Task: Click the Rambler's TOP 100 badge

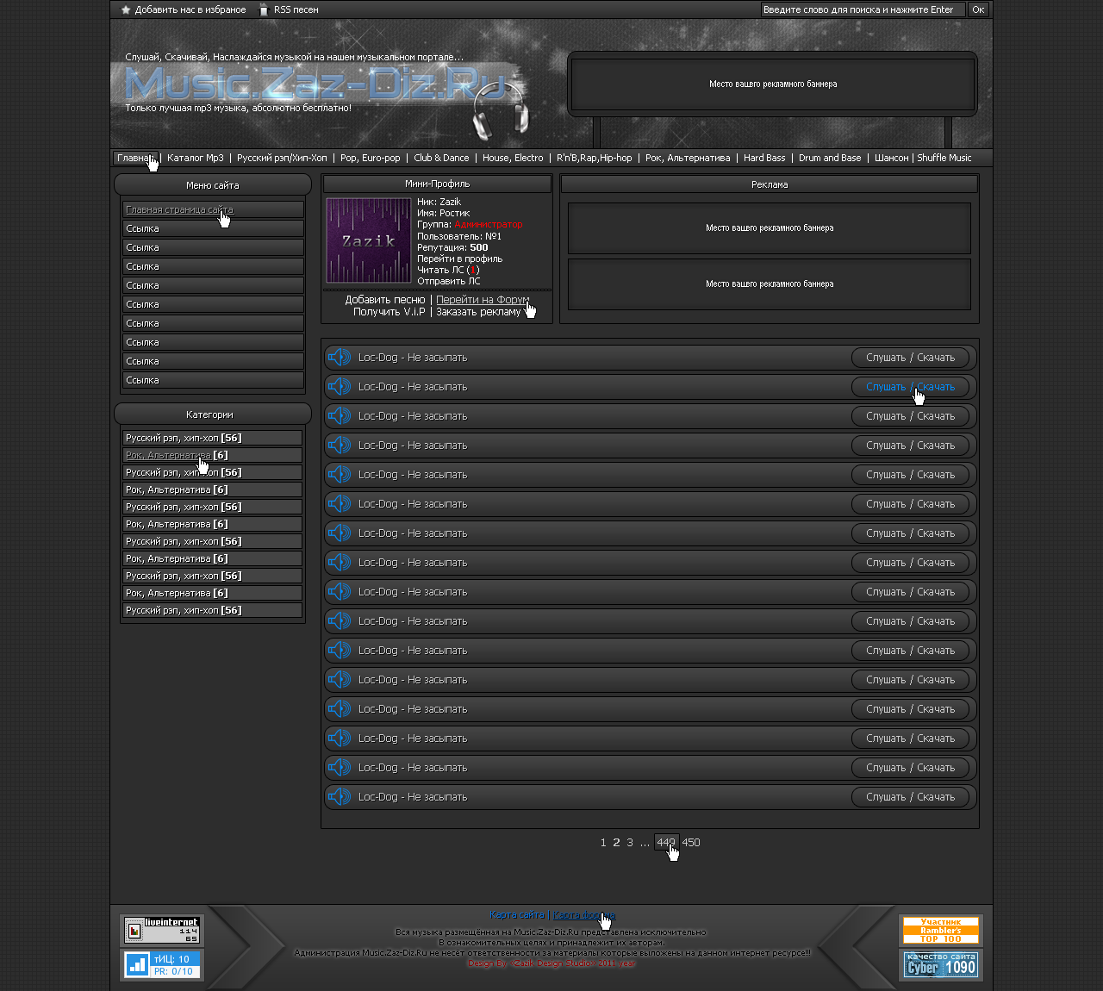Action: tap(940, 930)
